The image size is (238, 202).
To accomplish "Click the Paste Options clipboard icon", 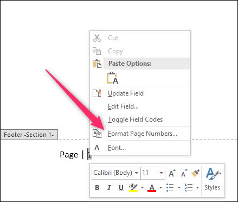I will coord(97,64).
